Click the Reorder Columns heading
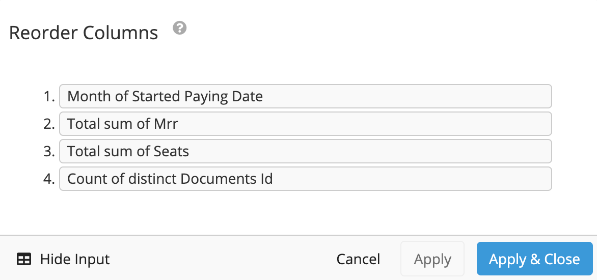The image size is (597, 280). point(84,33)
